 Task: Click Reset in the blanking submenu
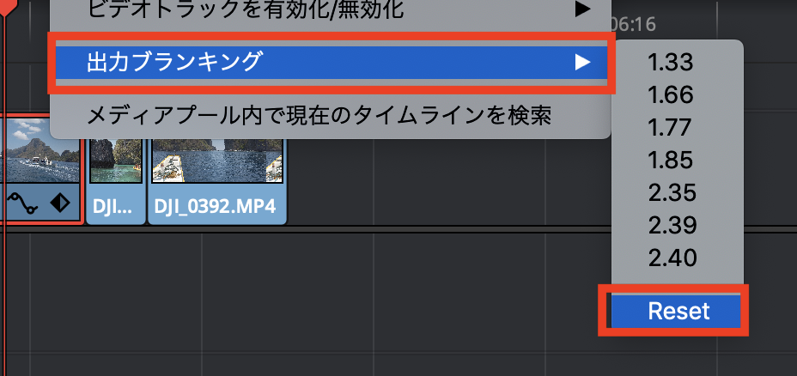[x=677, y=311]
